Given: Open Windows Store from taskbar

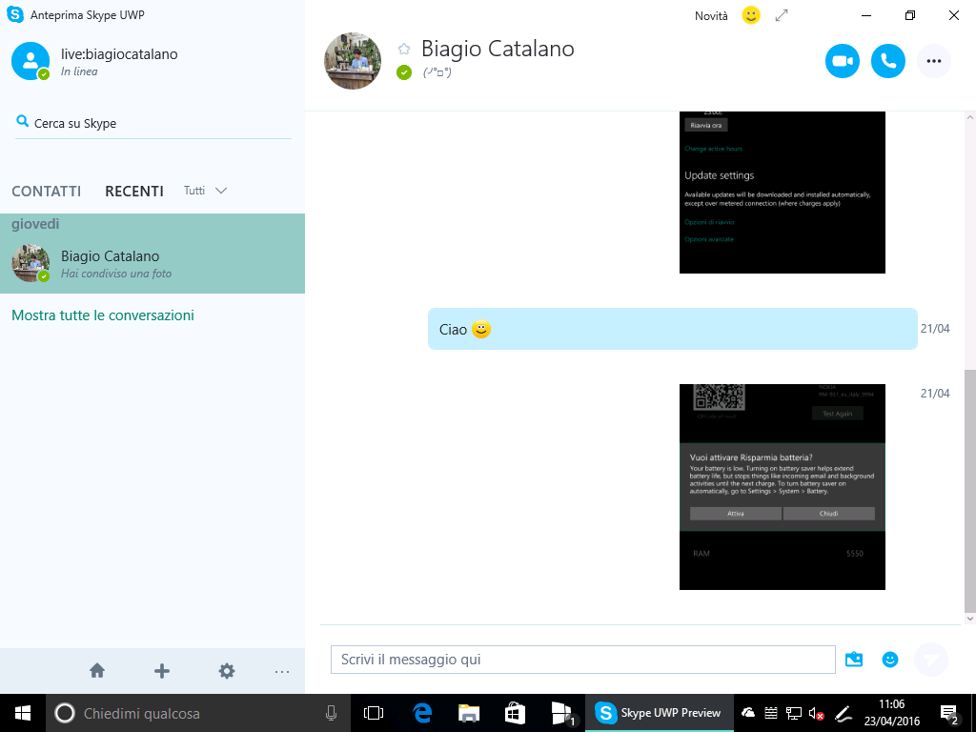Looking at the screenshot, I should [515, 713].
